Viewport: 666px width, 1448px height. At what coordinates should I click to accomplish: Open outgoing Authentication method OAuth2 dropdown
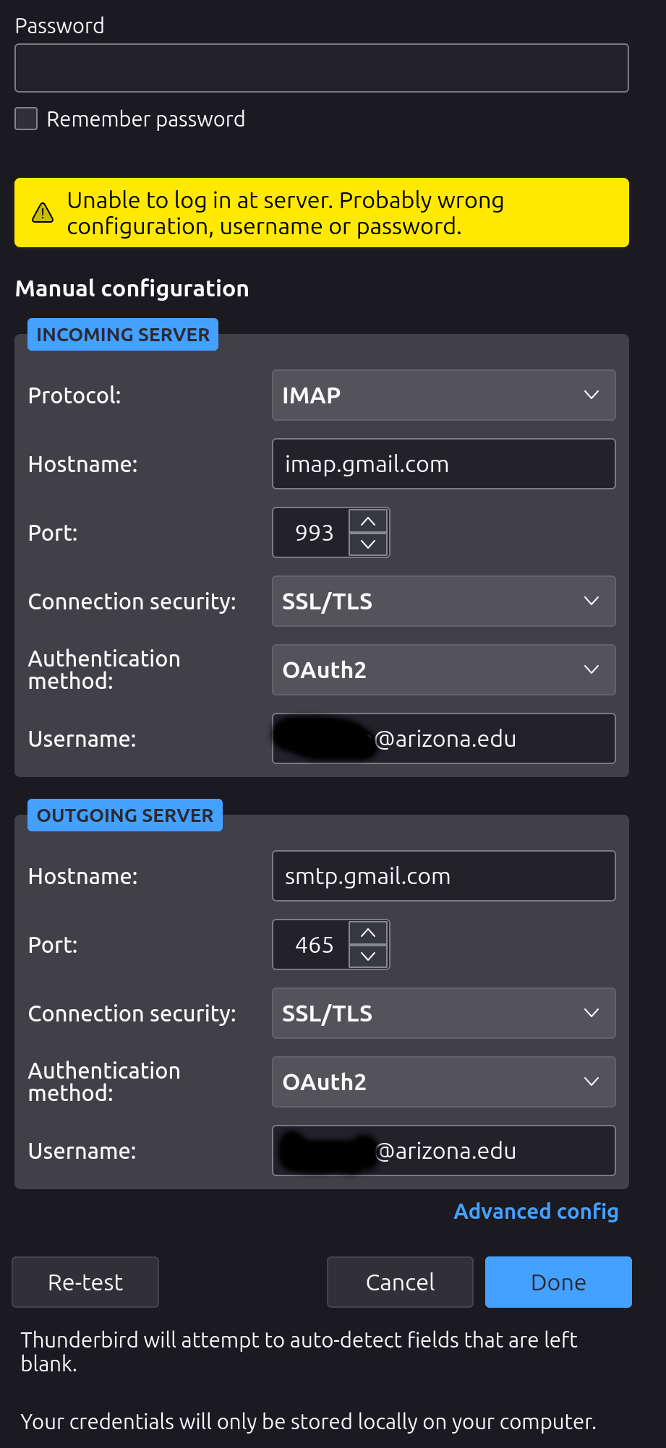pyautogui.click(x=443, y=1082)
